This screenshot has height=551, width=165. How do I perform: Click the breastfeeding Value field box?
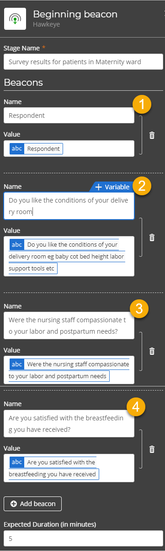point(69,468)
